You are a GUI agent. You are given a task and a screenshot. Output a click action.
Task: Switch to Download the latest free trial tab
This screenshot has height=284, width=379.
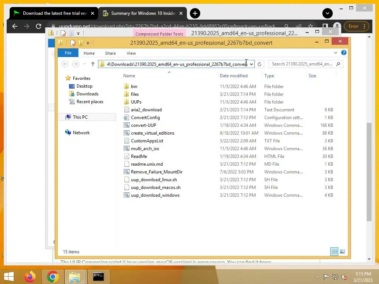point(54,13)
